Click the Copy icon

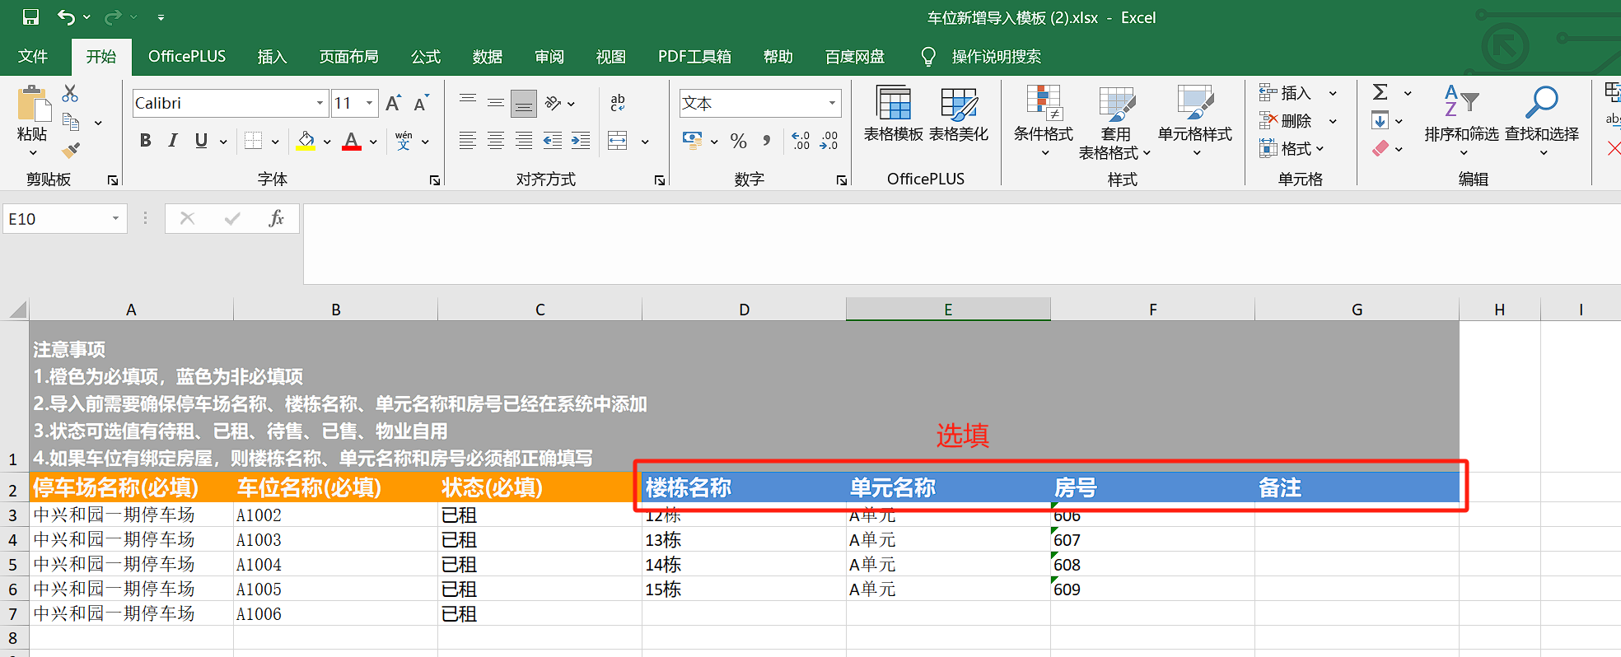[72, 122]
